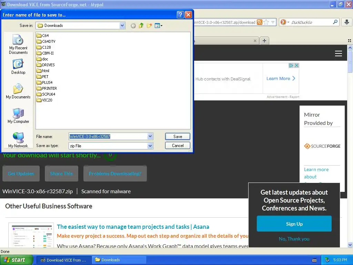Open the html folder
This screenshot has height=265, width=353.
pyautogui.click(x=43, y=71)
